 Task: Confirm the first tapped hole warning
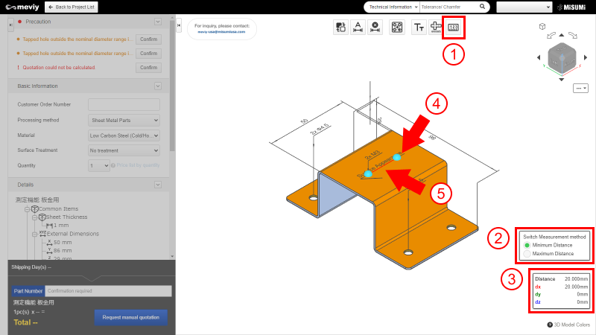(x=148, y=39)
